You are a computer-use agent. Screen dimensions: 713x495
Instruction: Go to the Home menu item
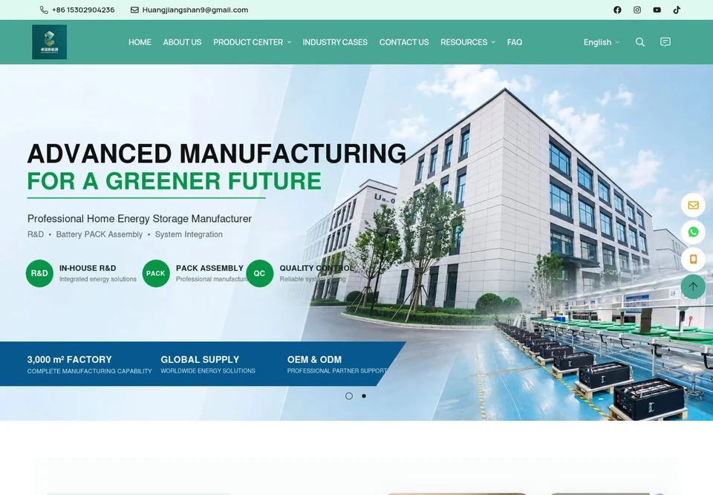[x=140, y=42]
